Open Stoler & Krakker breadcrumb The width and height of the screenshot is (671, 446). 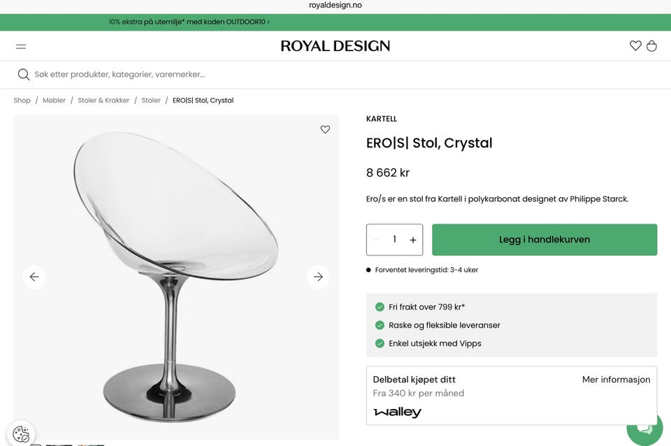click(103, 101)
